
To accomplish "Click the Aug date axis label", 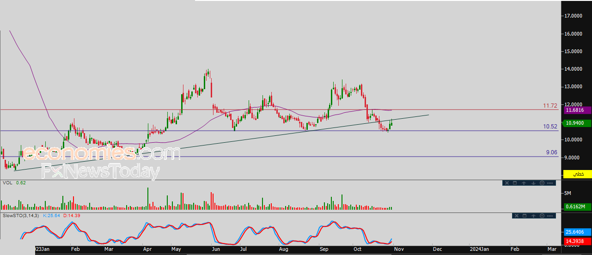I will tap(285, 249).
